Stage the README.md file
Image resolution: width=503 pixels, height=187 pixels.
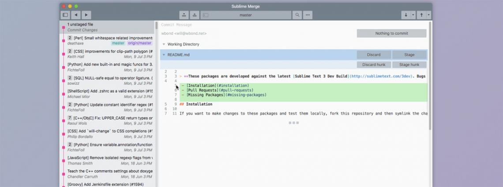pyautogui.click(x=409, y=55)
